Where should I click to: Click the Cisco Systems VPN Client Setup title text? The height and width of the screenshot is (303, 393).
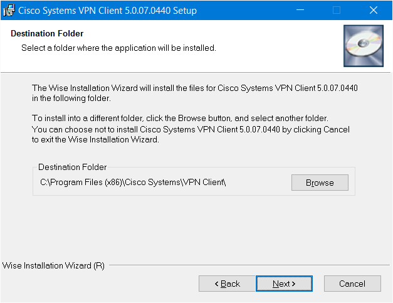coord(108,11)
